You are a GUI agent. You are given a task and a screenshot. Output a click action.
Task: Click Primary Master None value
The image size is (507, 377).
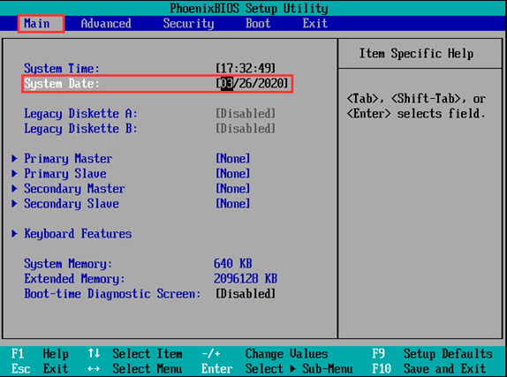coord(233,158)
